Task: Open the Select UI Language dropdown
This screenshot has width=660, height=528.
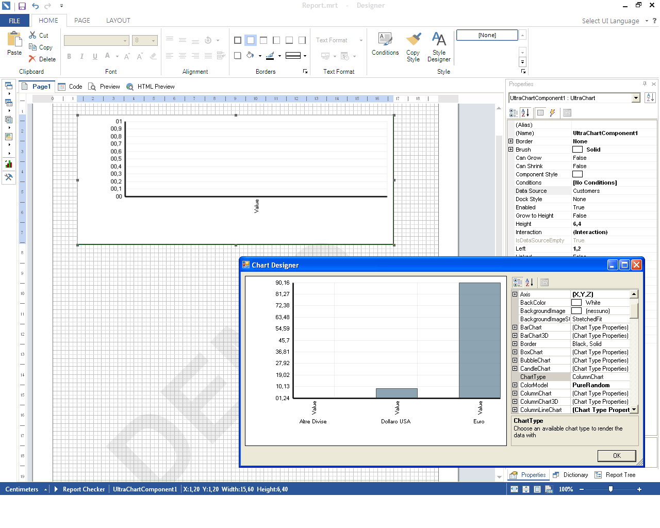Action: pyautogui.click(x=615, y=21)
